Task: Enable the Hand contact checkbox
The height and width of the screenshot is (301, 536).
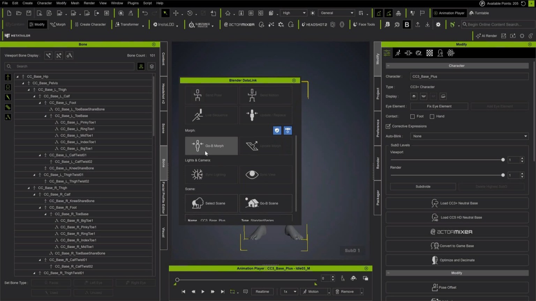Action: coord(432,116)
